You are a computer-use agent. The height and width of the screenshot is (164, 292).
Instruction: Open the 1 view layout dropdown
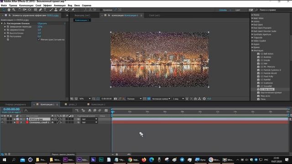click(178, 99)
